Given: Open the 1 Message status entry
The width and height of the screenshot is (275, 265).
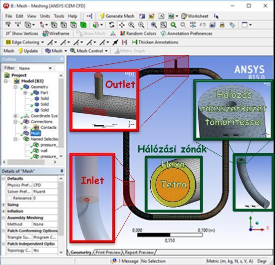Looking at the screenshot, I should (125, 261).
